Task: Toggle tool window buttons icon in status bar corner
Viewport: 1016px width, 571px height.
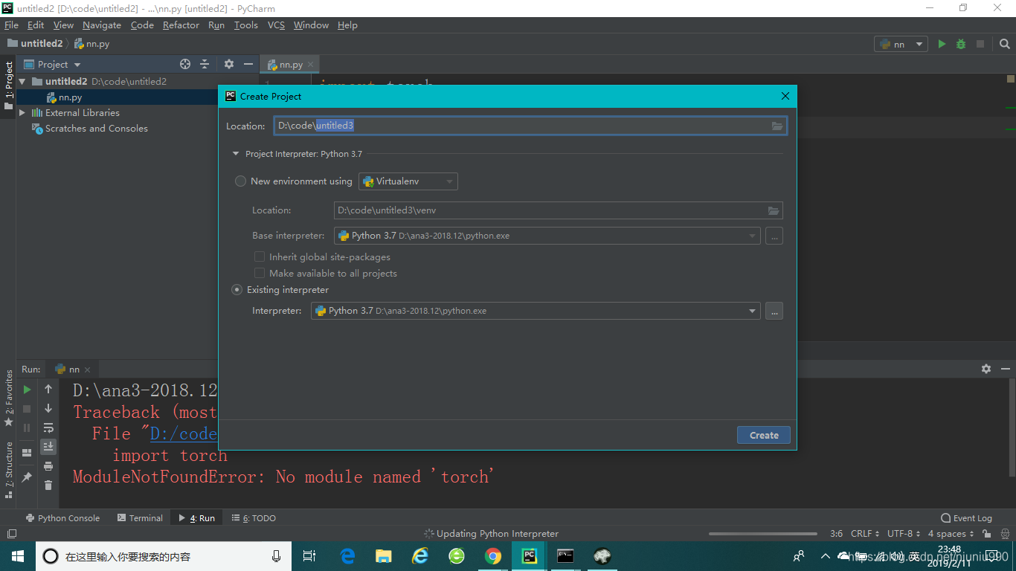Action: (11, 534)
